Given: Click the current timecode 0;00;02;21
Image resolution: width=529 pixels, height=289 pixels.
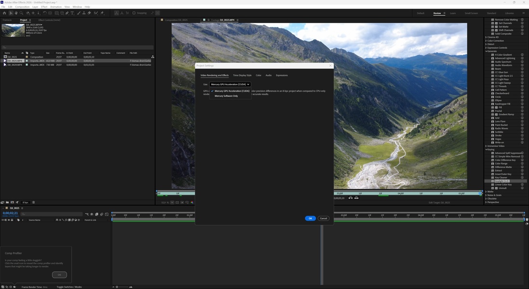Looking at the screenshot, I should (x=10, y=213).
